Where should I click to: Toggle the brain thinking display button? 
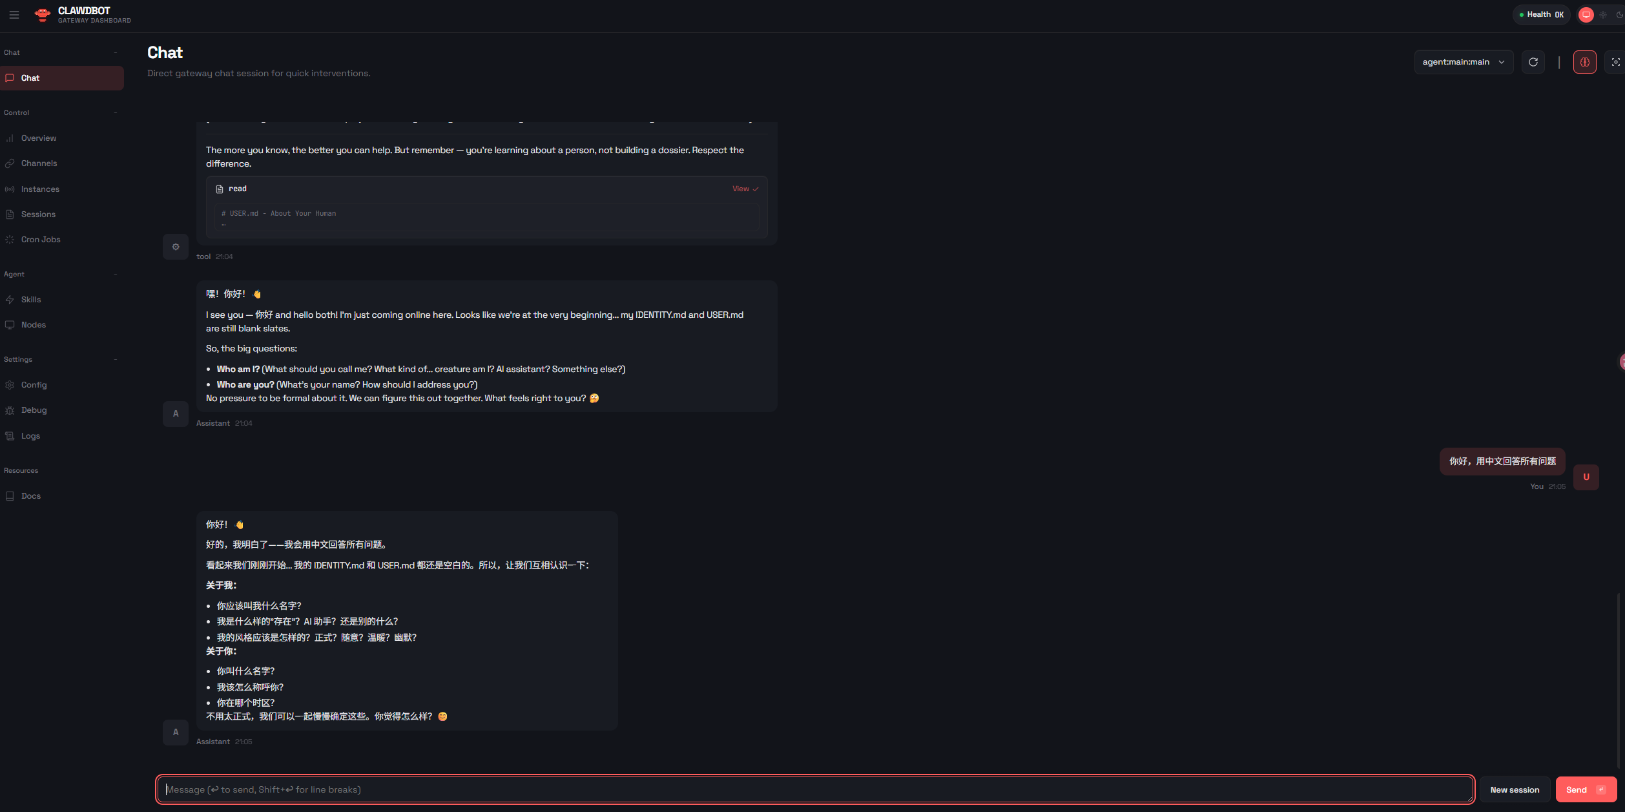[x=1584, y=62]
